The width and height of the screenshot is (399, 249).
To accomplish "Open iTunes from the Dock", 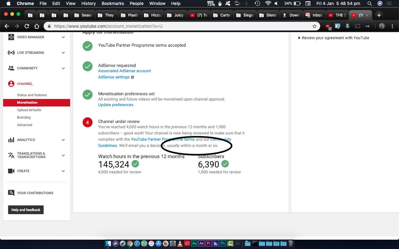I will coord(151,243).
